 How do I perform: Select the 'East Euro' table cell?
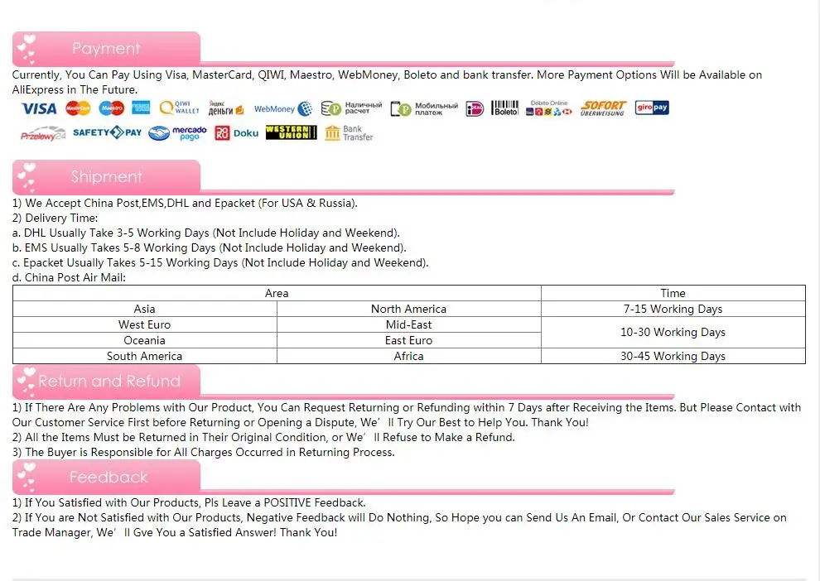point(409,340)
